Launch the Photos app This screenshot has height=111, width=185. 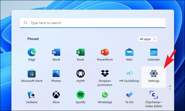[x=56, y=76]
